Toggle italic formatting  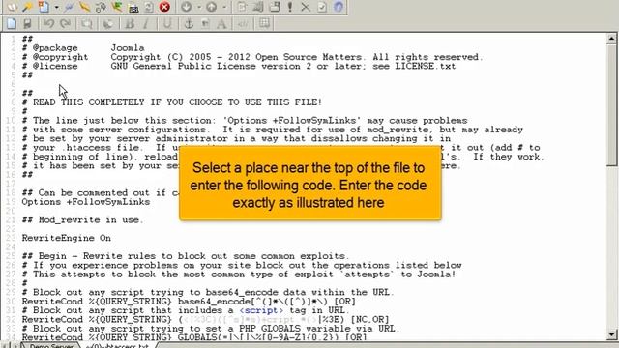pos(146,23)
